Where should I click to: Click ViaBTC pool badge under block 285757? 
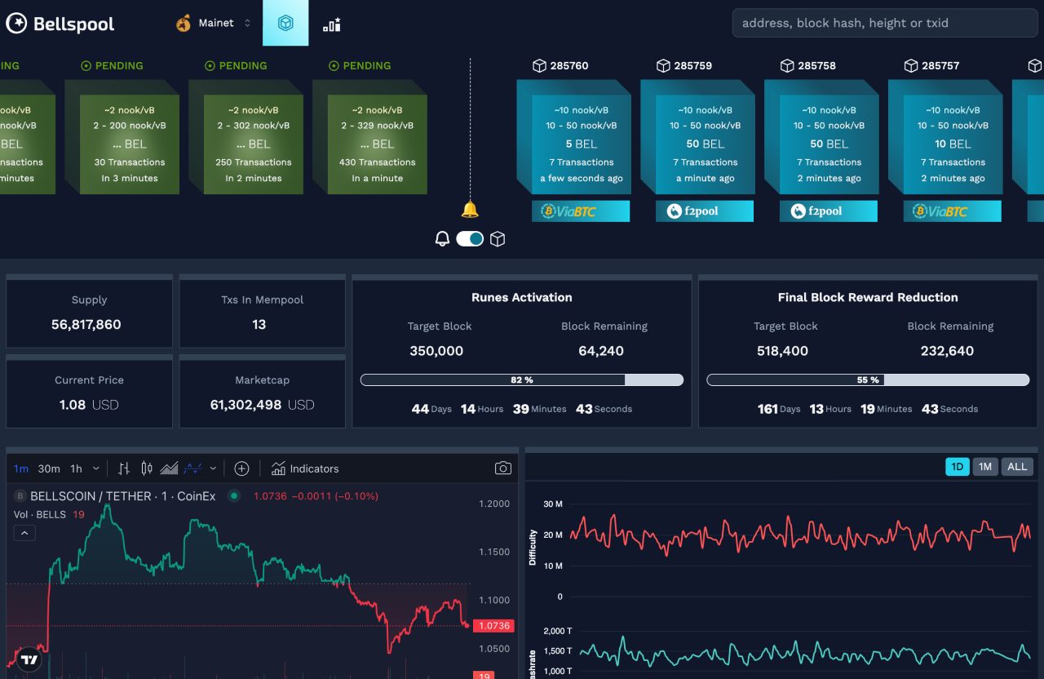pyautogui.click(x=953, y=211)
